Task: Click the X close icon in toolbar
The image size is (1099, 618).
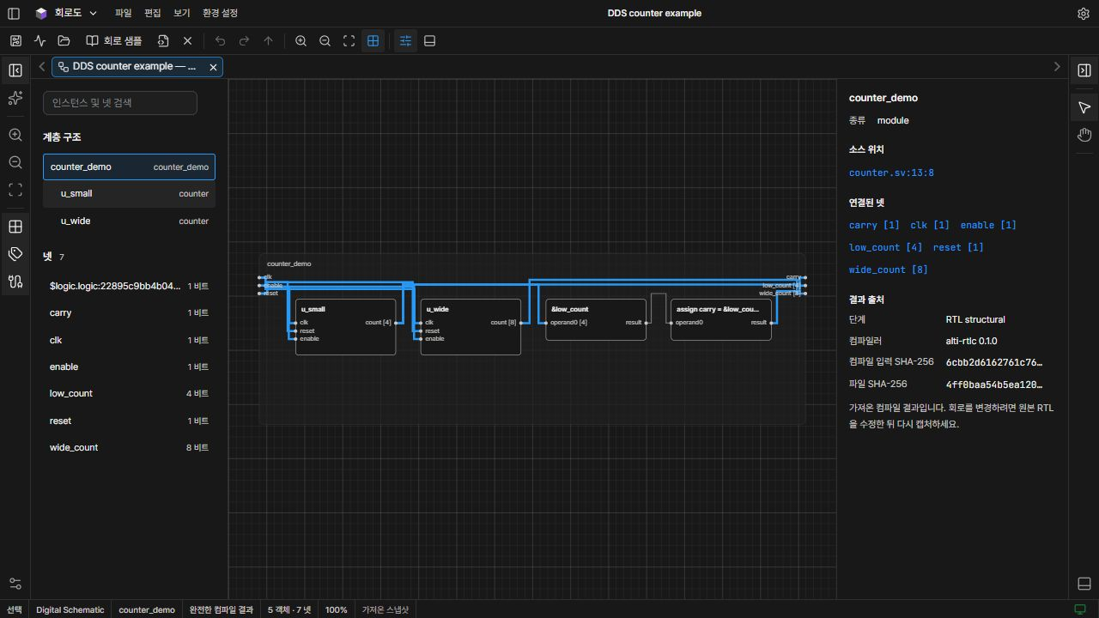Action: (187, 41)
